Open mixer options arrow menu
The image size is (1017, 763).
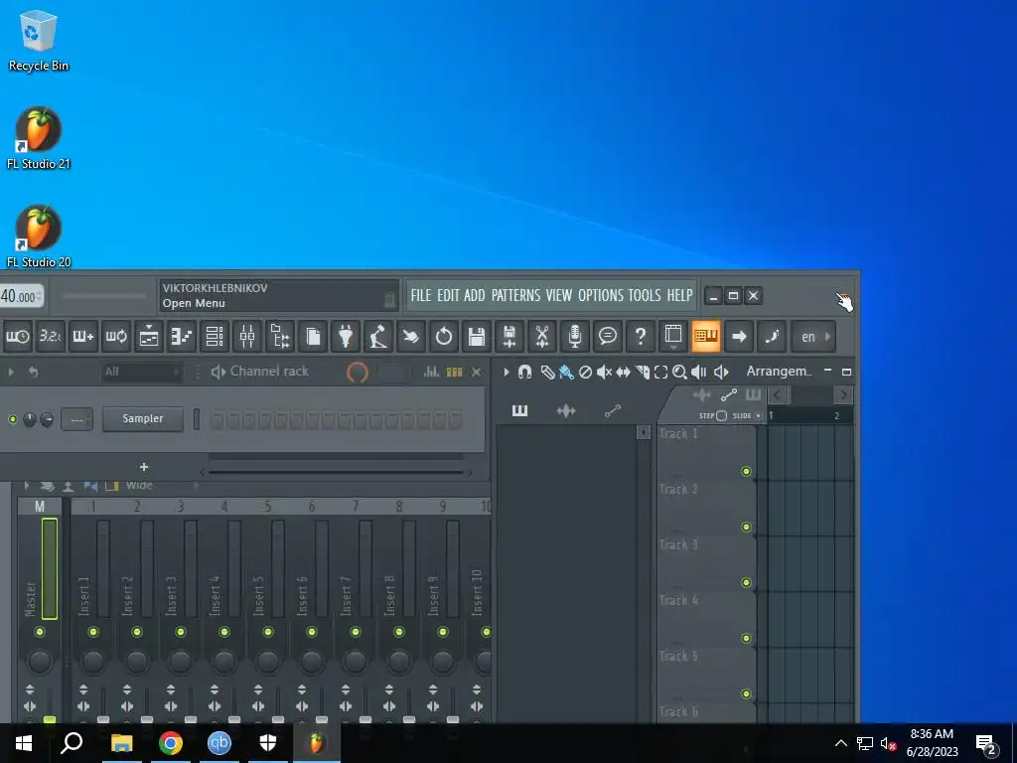tap(27, 485)
